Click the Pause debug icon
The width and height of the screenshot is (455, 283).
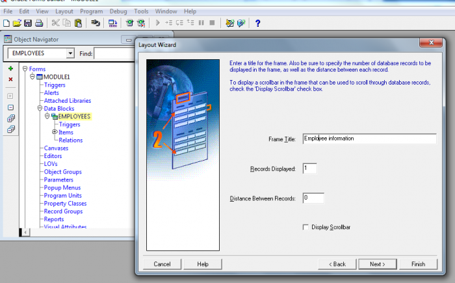point(201,23)
